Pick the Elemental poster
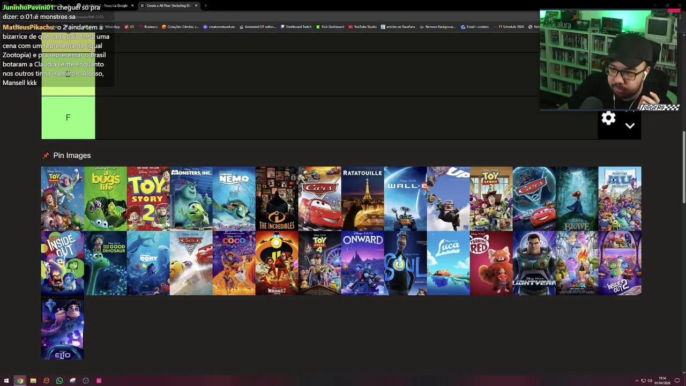This screenshot has width=686, height=386. click(x=577, y=263)
